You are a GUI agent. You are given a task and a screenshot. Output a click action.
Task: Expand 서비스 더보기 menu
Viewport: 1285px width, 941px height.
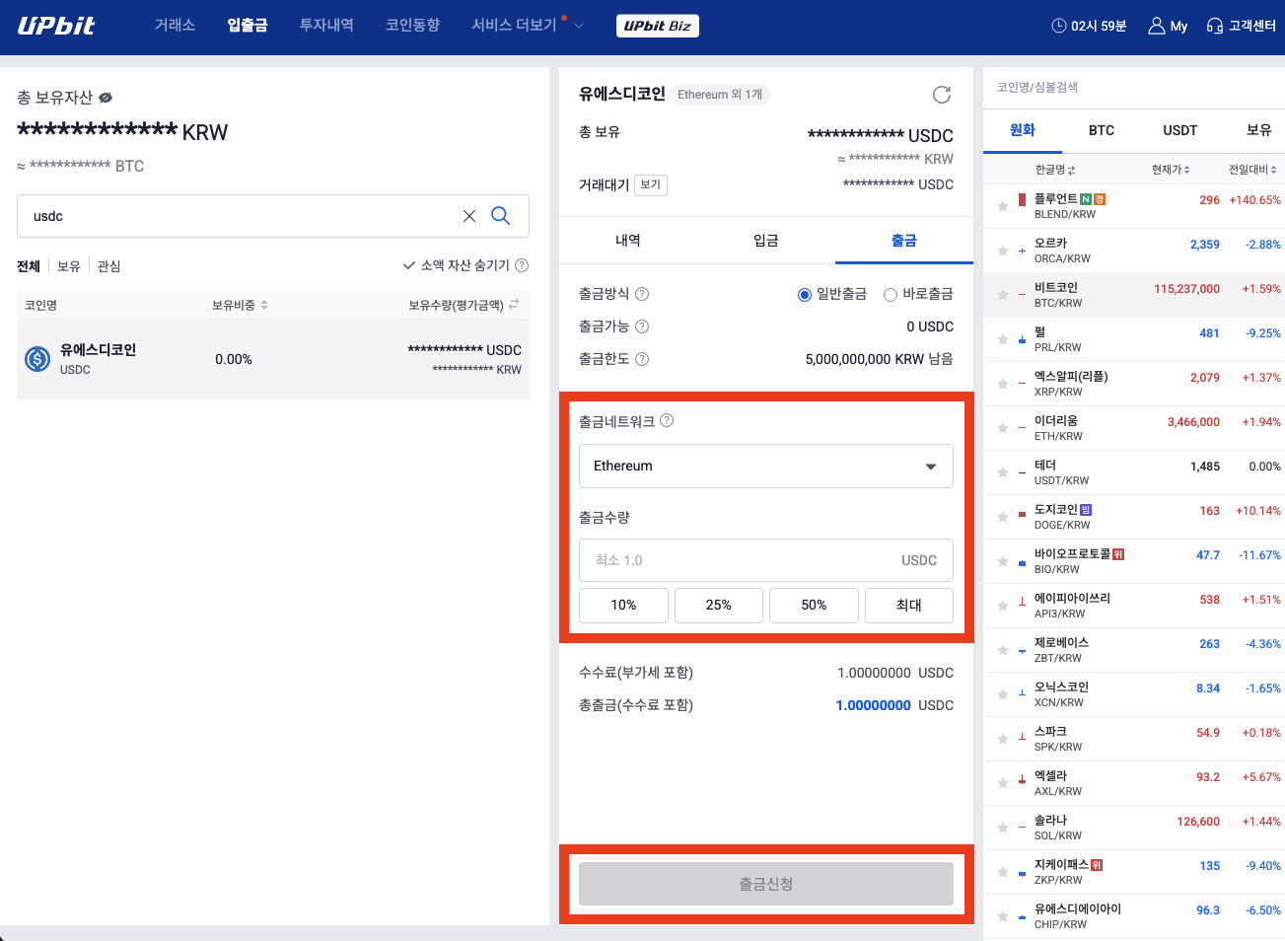click(x=528, y=25)
